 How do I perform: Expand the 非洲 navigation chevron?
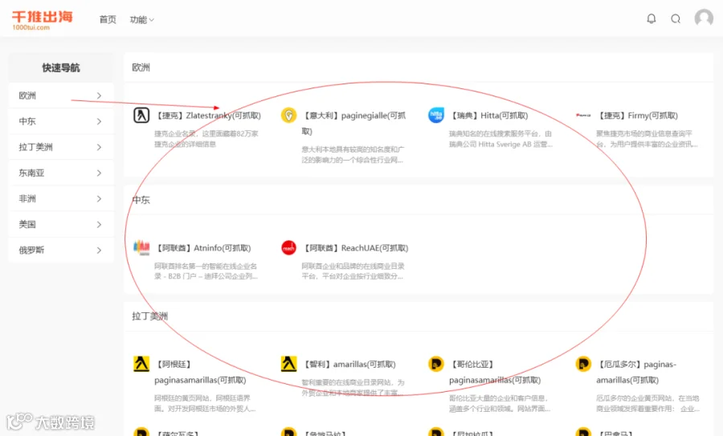pyautogui.click(x=99, y=198)
